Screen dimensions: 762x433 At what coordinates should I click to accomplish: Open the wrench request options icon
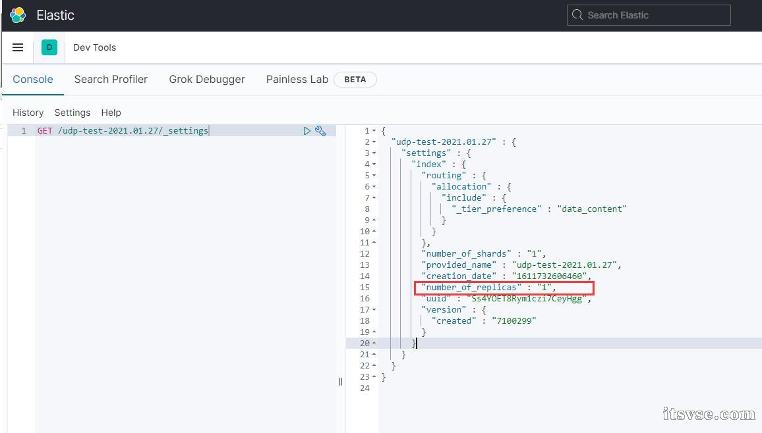point(320,131)
